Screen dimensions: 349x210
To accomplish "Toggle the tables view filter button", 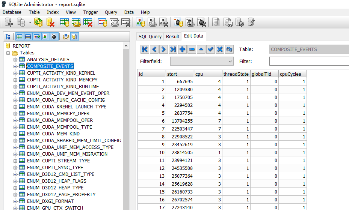I will click(19, 37).
